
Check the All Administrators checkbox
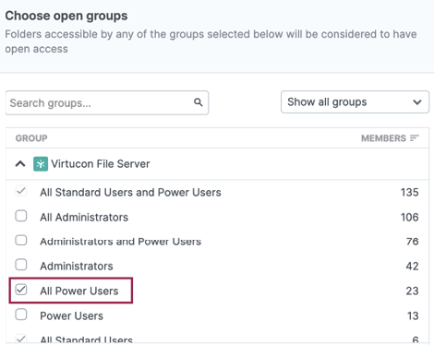pos(21,216)
